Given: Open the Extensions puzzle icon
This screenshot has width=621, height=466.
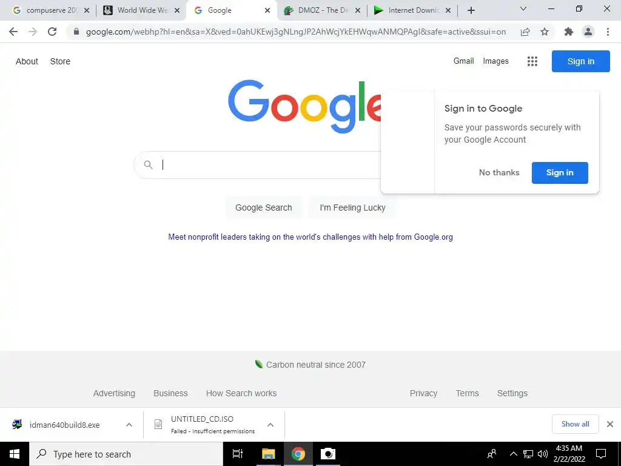Looking at the screenshot, I should (x=569, y=32).
